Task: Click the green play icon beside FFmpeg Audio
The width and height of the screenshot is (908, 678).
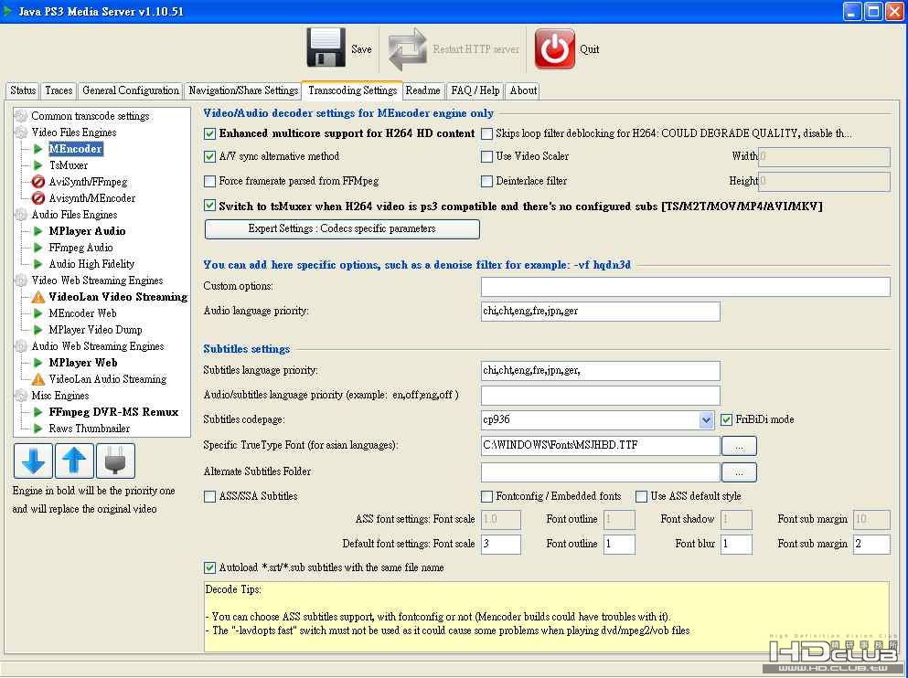Action: click(38, 248)
